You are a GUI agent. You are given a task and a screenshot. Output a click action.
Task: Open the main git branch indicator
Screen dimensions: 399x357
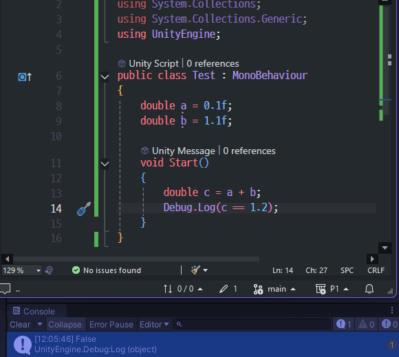pyautogui.click(x=274, y=289)
